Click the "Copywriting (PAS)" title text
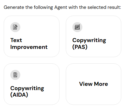125x108 pixels. (89, 43)
